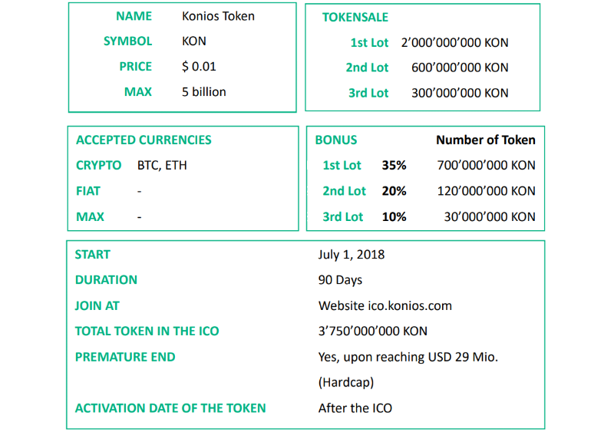Click the 35% bonus percentage
Image resolution: width=614 pixels, height=432 pixels.
click(x=394, y=165)
